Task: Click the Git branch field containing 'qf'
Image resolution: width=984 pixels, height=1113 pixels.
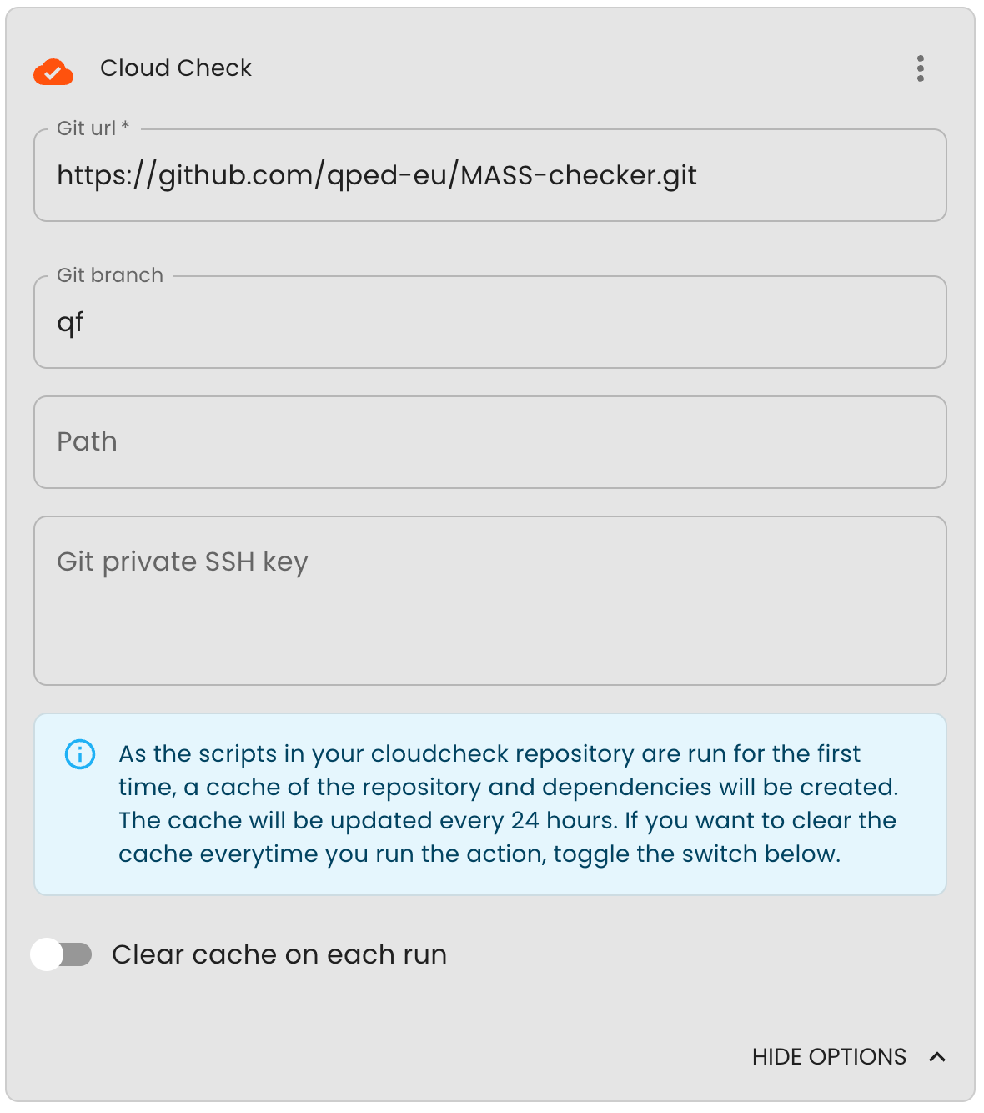Action: [490, 322]
